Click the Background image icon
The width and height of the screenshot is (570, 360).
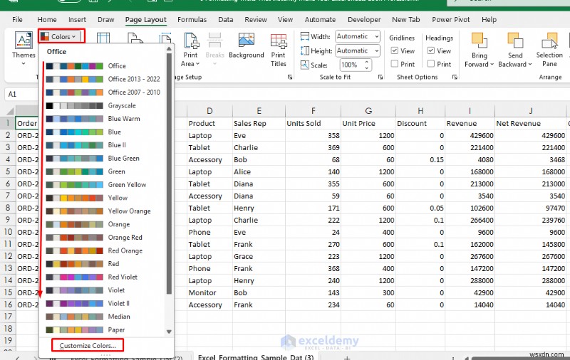246,40
